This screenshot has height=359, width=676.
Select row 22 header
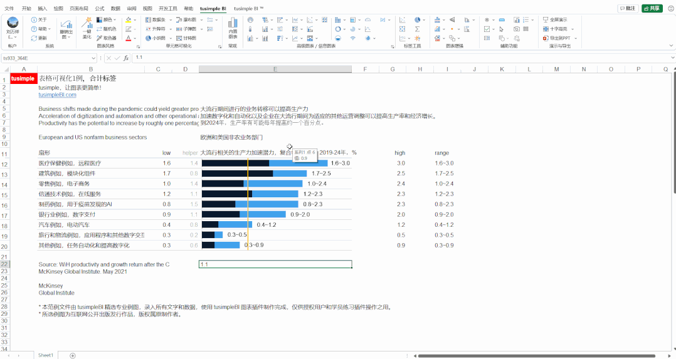click(4, 264)
